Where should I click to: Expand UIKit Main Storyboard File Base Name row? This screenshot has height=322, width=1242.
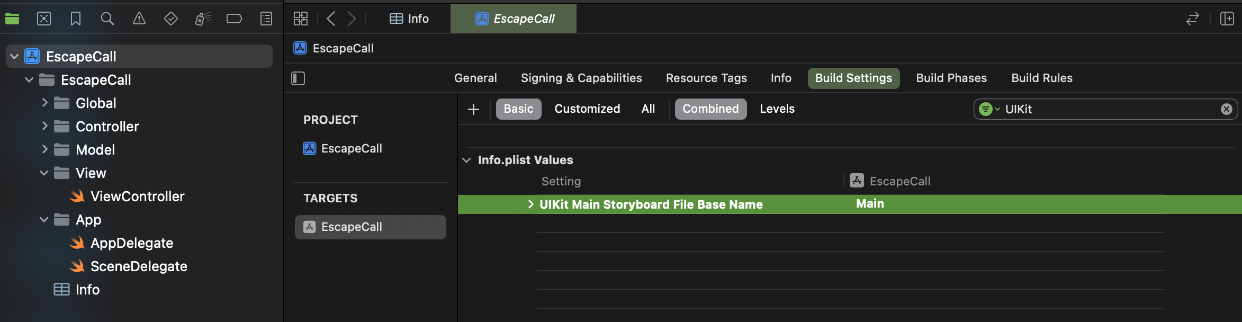click(530, 204)
